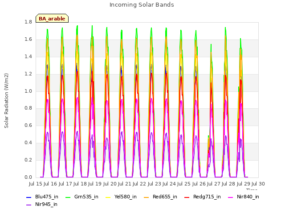The image size is (285, 213).
Task: Click the Jul 22 x-axis date label
Action: point(139,184)
